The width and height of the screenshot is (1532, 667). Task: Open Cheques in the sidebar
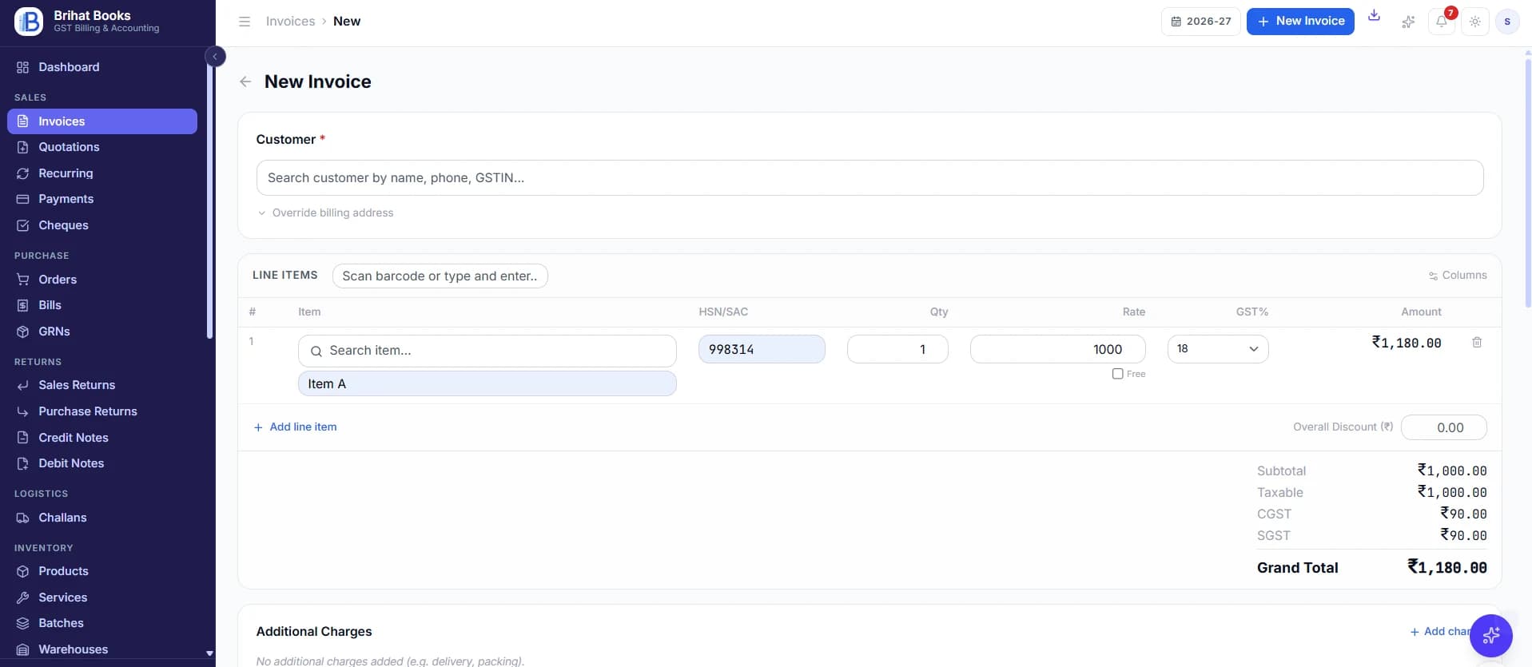[102, 225]
